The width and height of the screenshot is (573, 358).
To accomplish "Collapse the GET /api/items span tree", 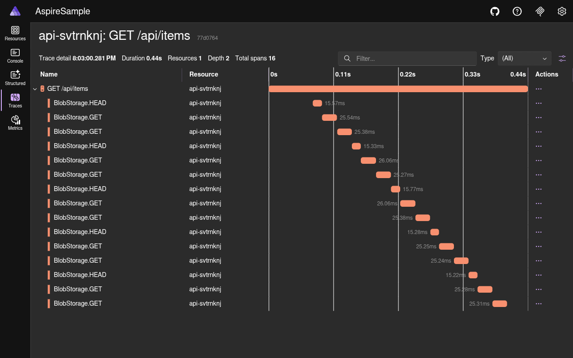I will click(35, 89).
